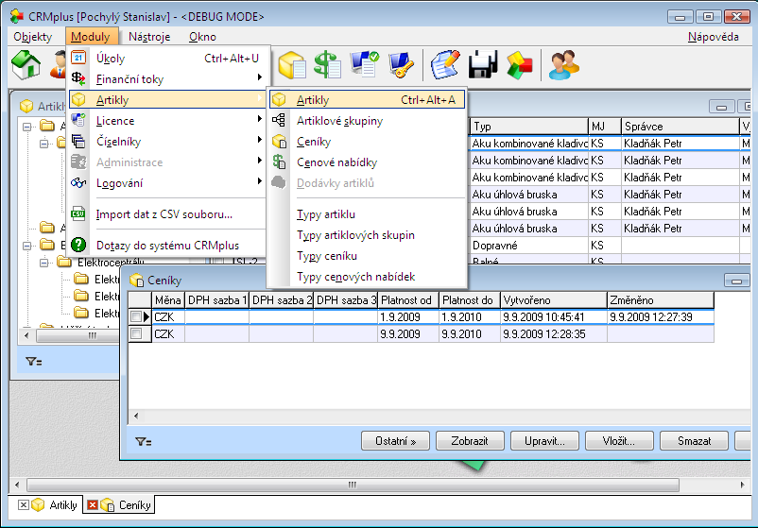Click the colorful cubes CRMplus toolbar icon
Screen dimensions: 758x528
pyautogui.click(x=519, y=65)
